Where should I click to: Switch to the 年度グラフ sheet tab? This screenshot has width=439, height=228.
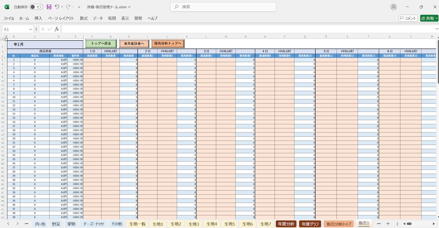(310, 224)
